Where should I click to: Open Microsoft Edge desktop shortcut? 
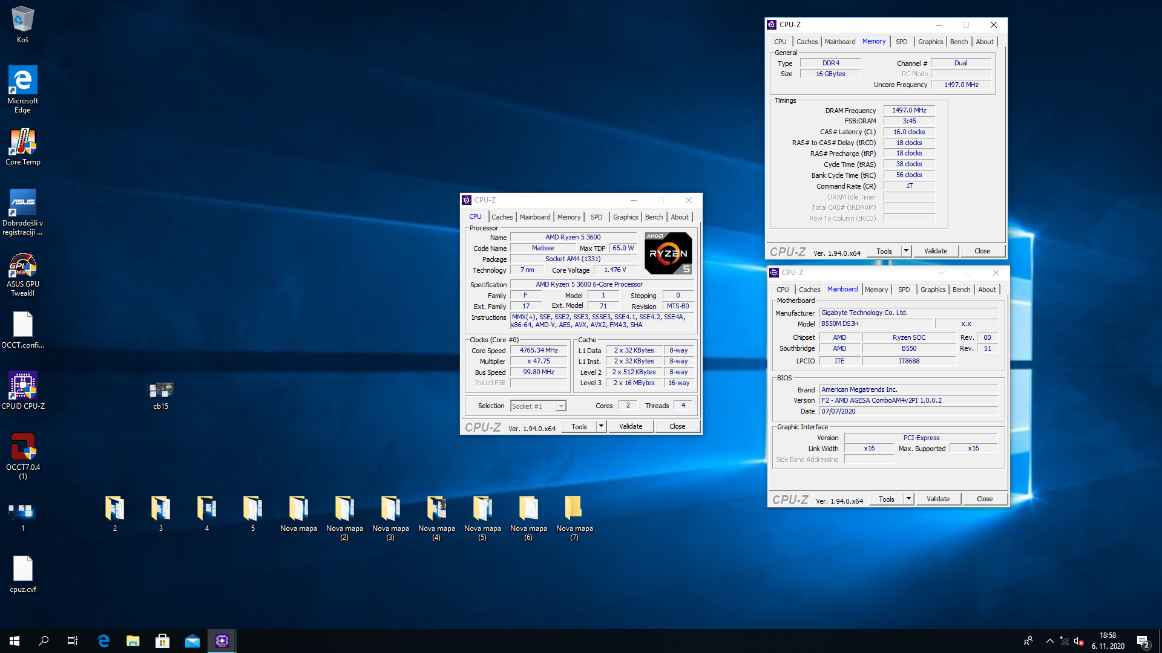click(22, 89)
